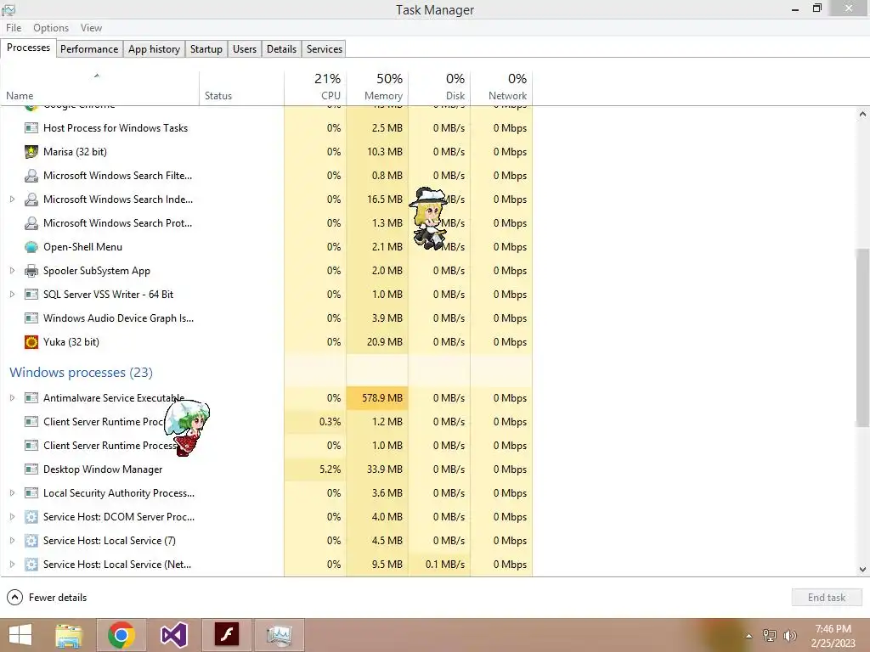Select the first Client Server Runtime Process row at 0.3% CPU

[x=266, y=421]
